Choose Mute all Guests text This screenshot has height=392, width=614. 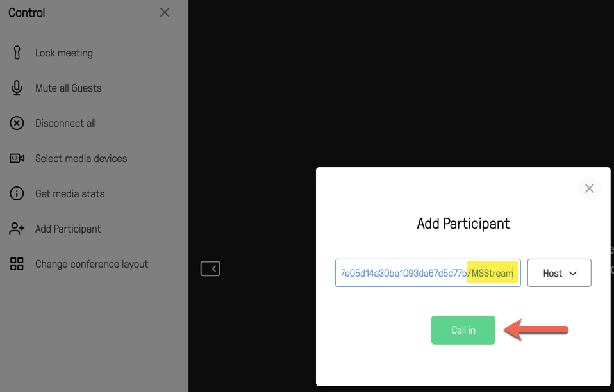coord(69,88)
